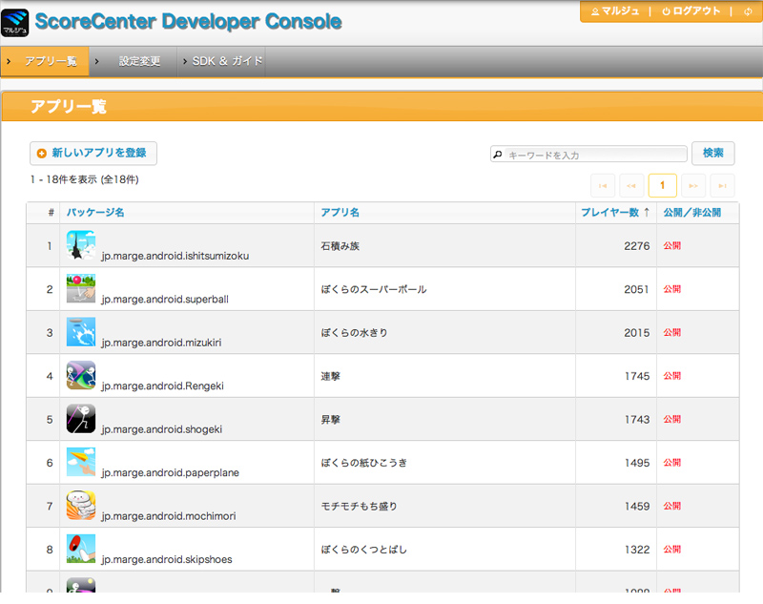The height and width of the screenshot is (604, 763).
Task: Select the mizukiri water splash icon
Action: pyautogui.click(x=80, y=332)
